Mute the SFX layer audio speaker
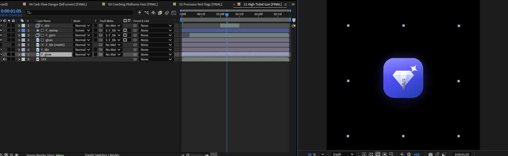 tap(5, 59)
